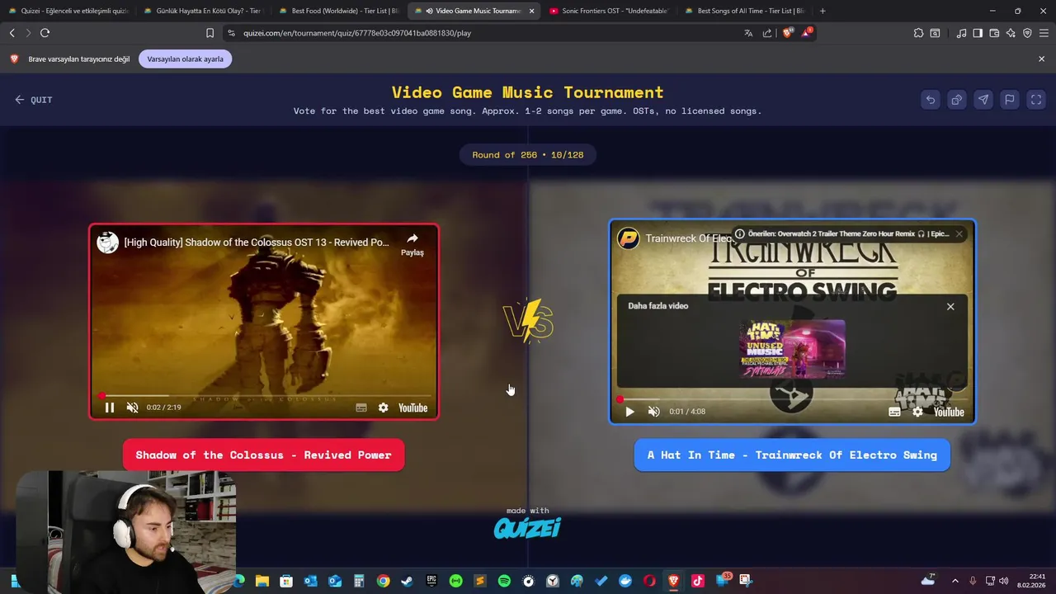This screenshot has width=1056, height=594.
Task: Click the copy link icon in tournament header
Action: click(956, 100)
